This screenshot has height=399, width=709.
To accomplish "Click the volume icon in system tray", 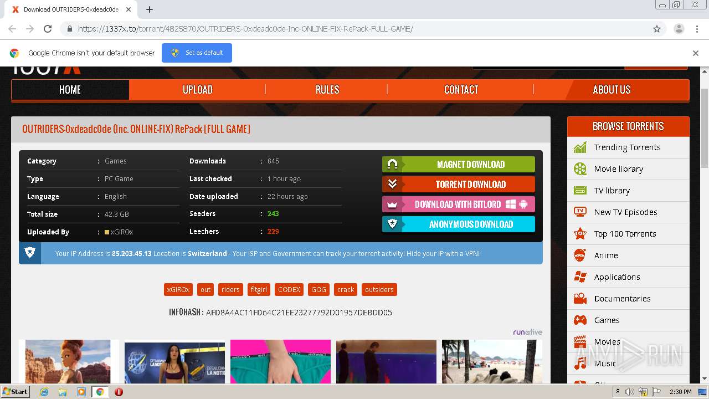I will point(630,392).
